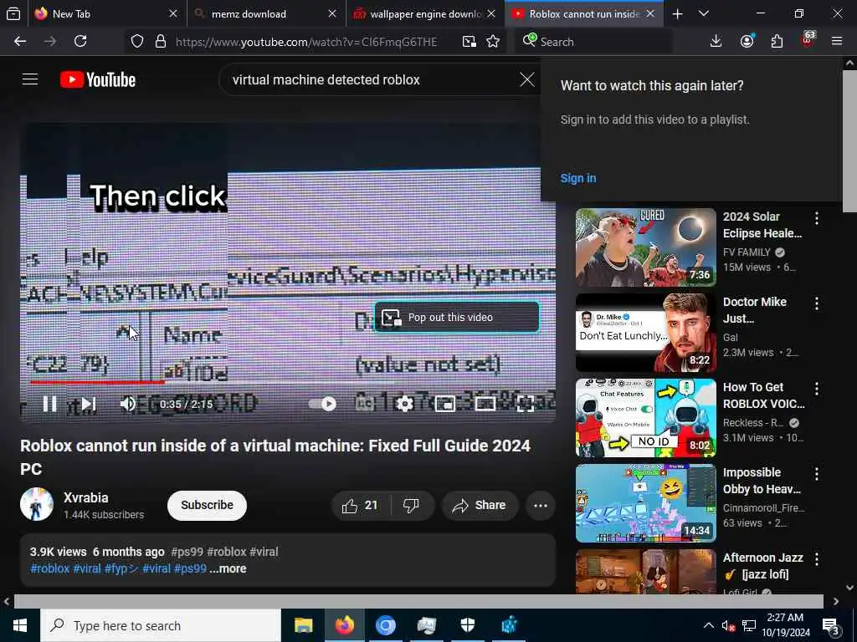Open Firefox View button
857x642 pixels.
pos(13,14)
